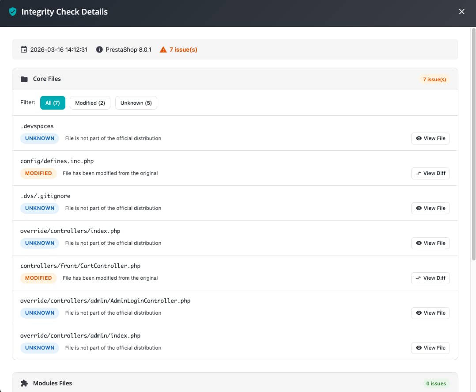The height and width of the screenshot is (392, 476).
Task: Filter by Unknown (5) files
Action: click(136, 103)
